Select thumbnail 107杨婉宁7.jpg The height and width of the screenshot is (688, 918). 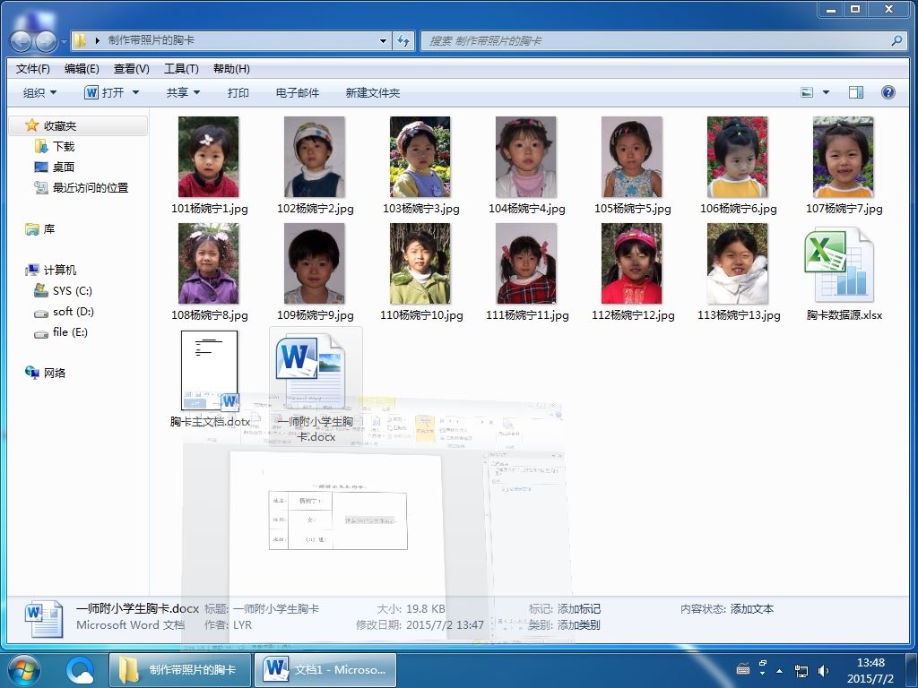coord(843,157)
